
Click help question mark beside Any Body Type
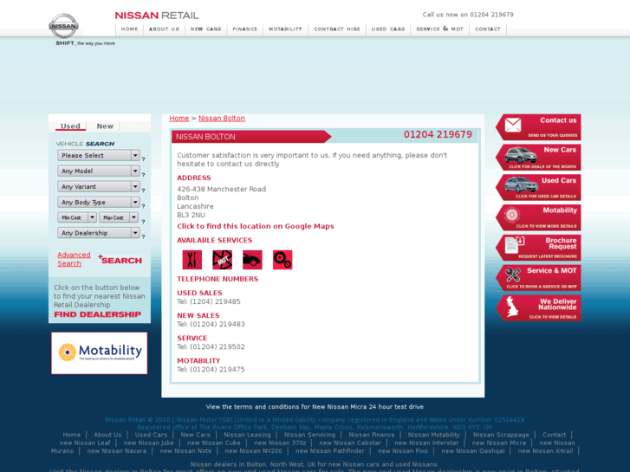143,206
